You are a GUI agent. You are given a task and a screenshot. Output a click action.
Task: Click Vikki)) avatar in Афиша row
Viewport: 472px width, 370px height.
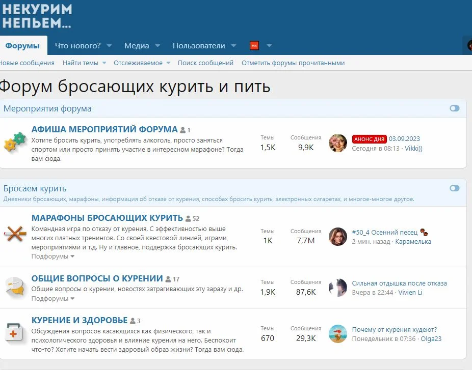pyautogui.click(x=338, y=143)
